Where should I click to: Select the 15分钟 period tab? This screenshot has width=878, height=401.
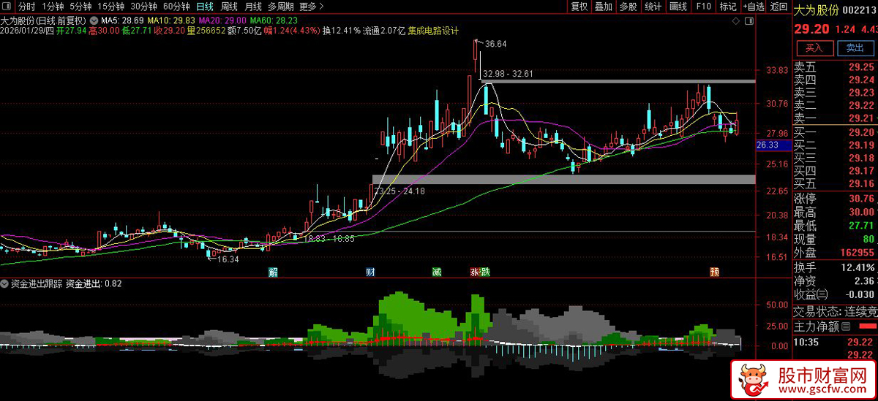(111, 7)
